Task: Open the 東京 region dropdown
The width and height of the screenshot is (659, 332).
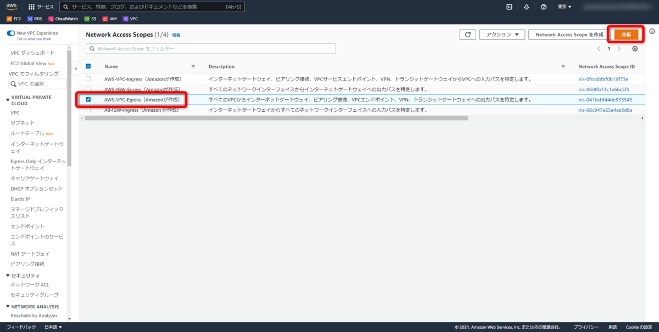Action: (x=565, y=7)
